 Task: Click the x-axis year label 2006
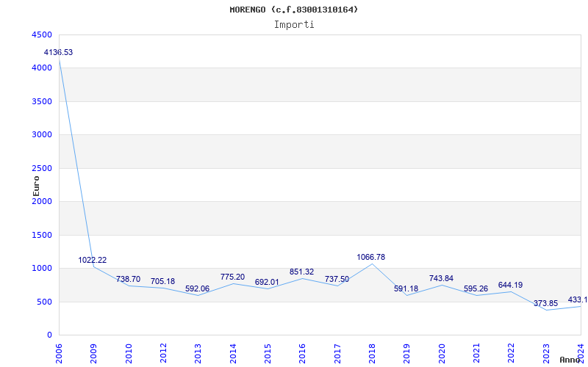[60, 353]
